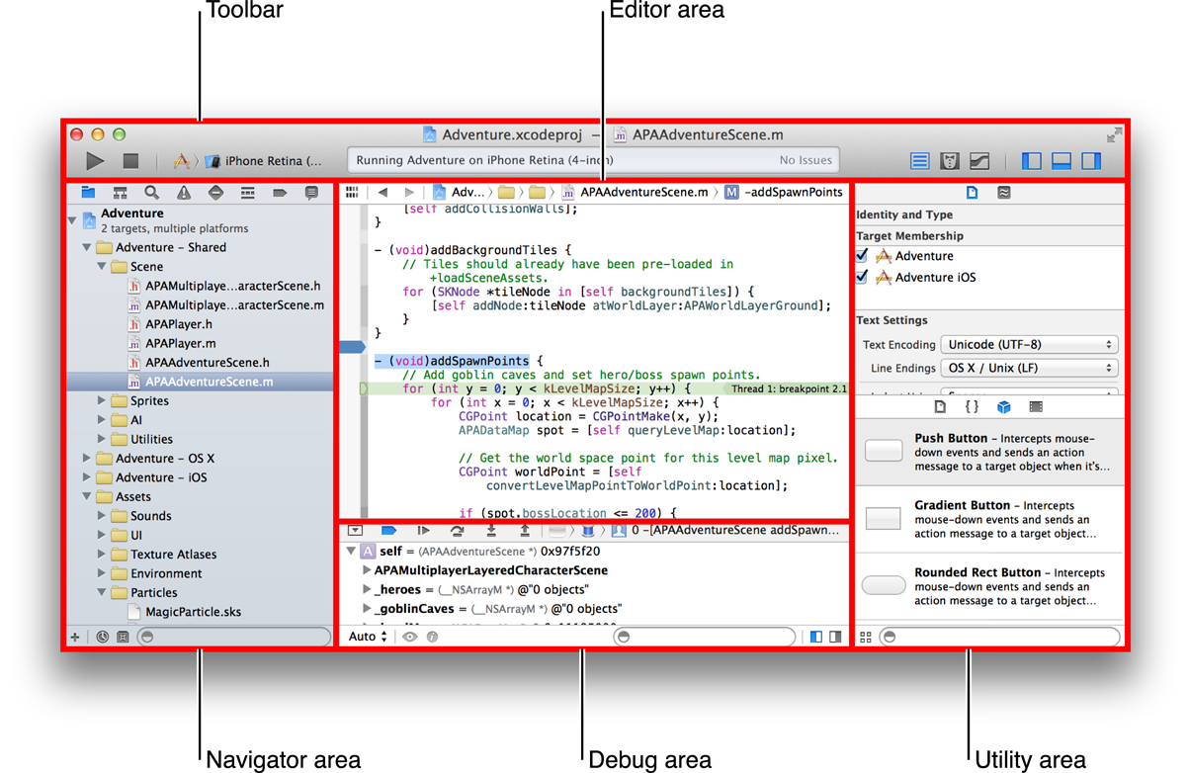Open the Breakpoint navigator
This screenshot has width=1188, height=773.
(280, 193)
